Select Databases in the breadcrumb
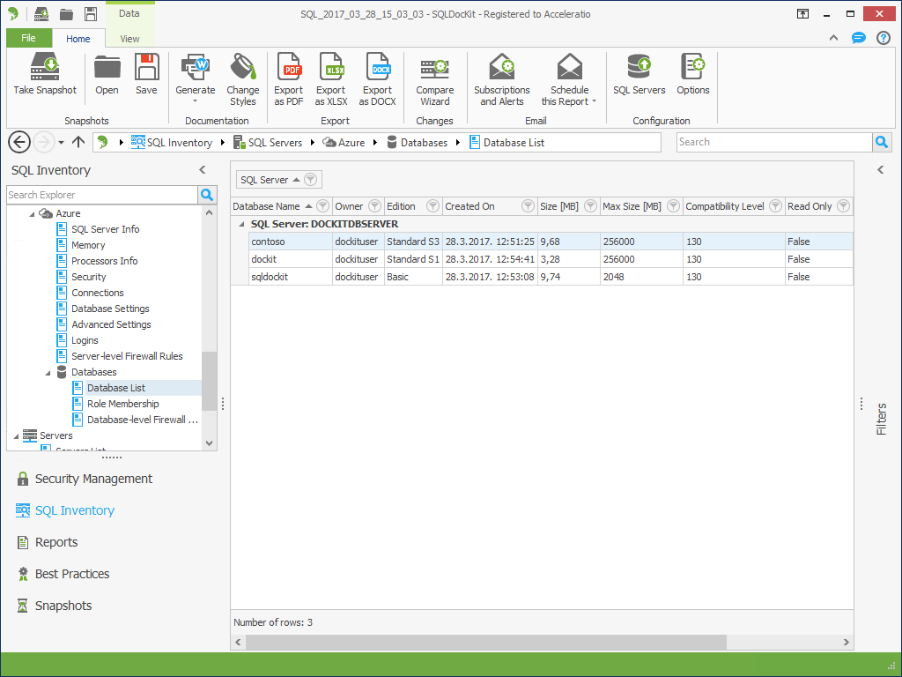Screen dimensions: 902x677 pyautogui.click(x=418, y=142)
